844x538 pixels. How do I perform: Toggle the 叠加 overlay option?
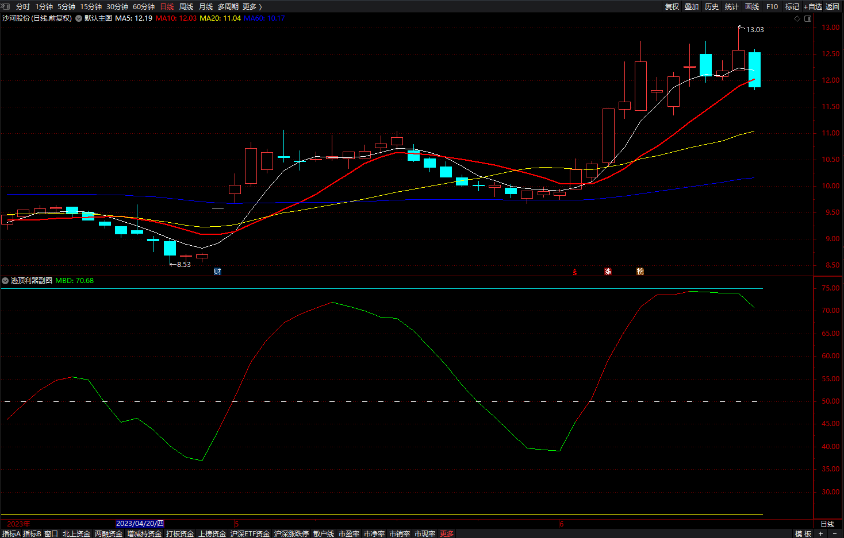[692, 6]
